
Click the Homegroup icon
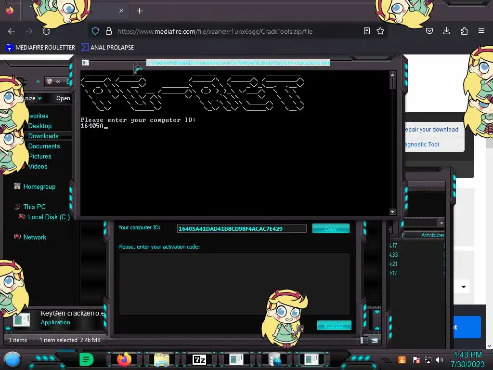(17, 186)
